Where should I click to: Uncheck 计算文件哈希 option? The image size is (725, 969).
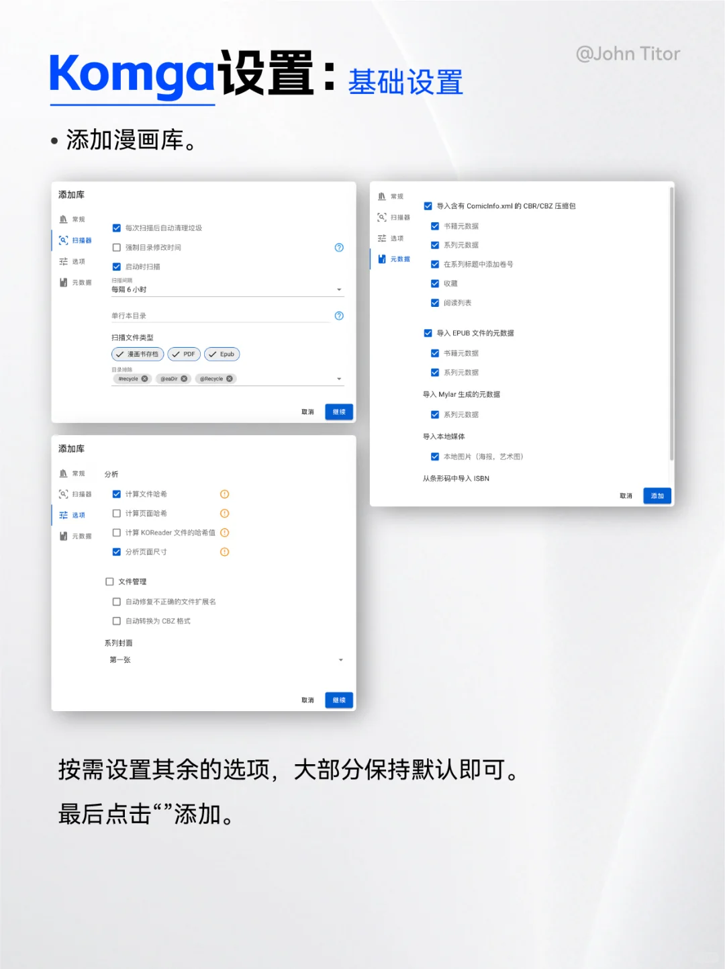117,494
